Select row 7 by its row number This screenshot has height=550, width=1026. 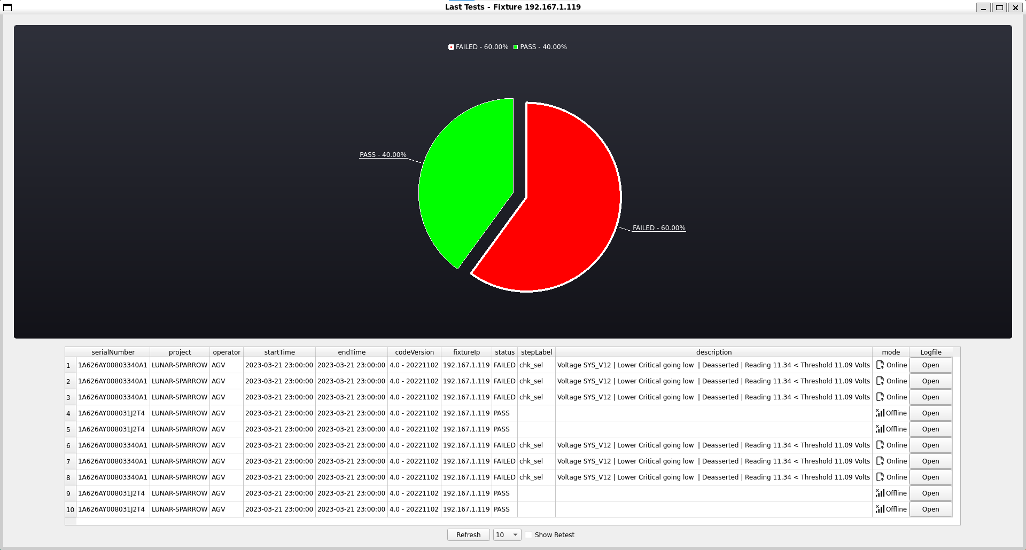coord(68,462)
